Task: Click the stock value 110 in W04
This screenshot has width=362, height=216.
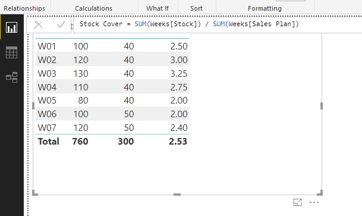Action: coord(81,87)
